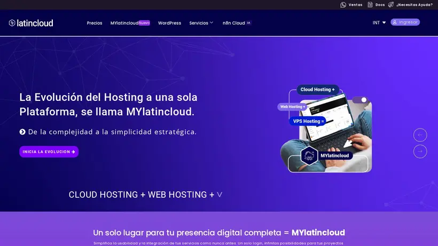
Task: Open the Ventas link
Action: pos(355,5)
